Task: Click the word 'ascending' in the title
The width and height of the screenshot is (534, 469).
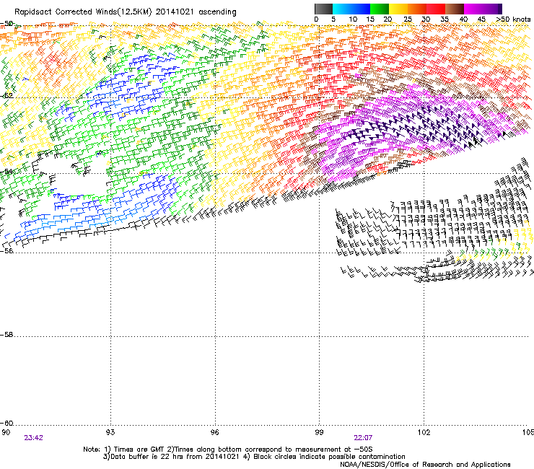Action: click(x=217, y=12)
